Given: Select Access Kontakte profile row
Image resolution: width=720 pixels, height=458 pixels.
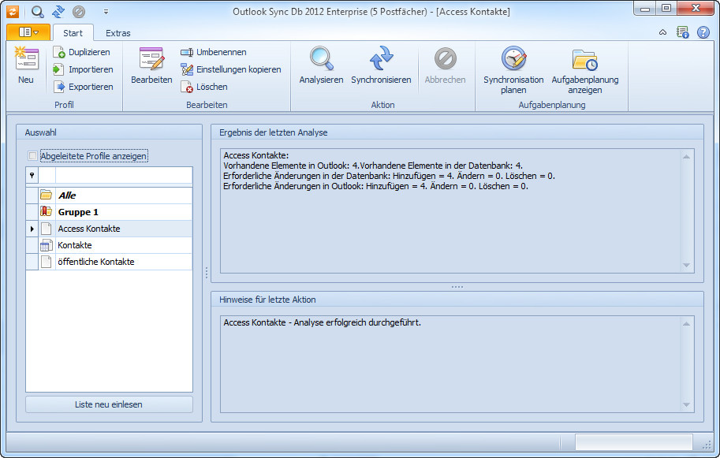Looking at the screenshot, I should [110, 229].
